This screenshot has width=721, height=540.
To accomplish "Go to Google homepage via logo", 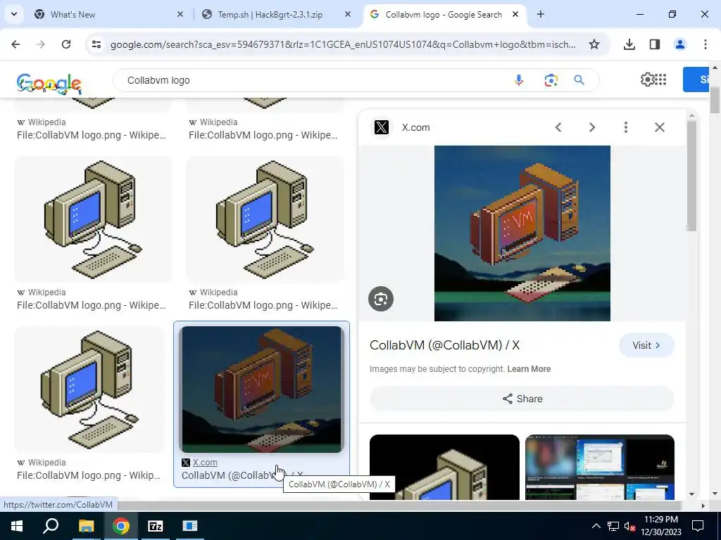I will [49, 84].
